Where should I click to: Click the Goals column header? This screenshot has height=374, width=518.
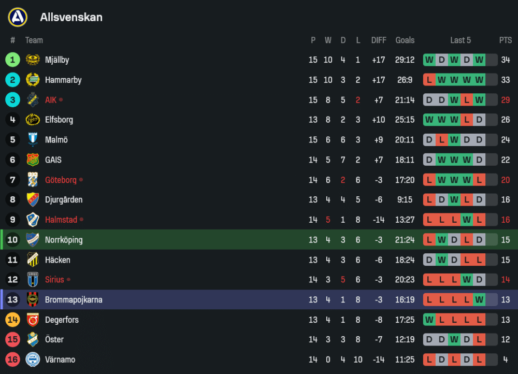point(405,40)
